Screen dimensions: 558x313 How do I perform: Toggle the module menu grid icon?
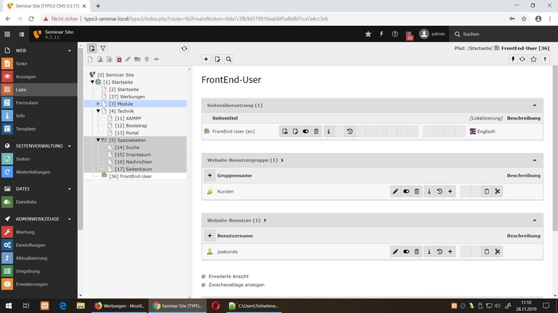pyautogui.click(x=7, y=34)
